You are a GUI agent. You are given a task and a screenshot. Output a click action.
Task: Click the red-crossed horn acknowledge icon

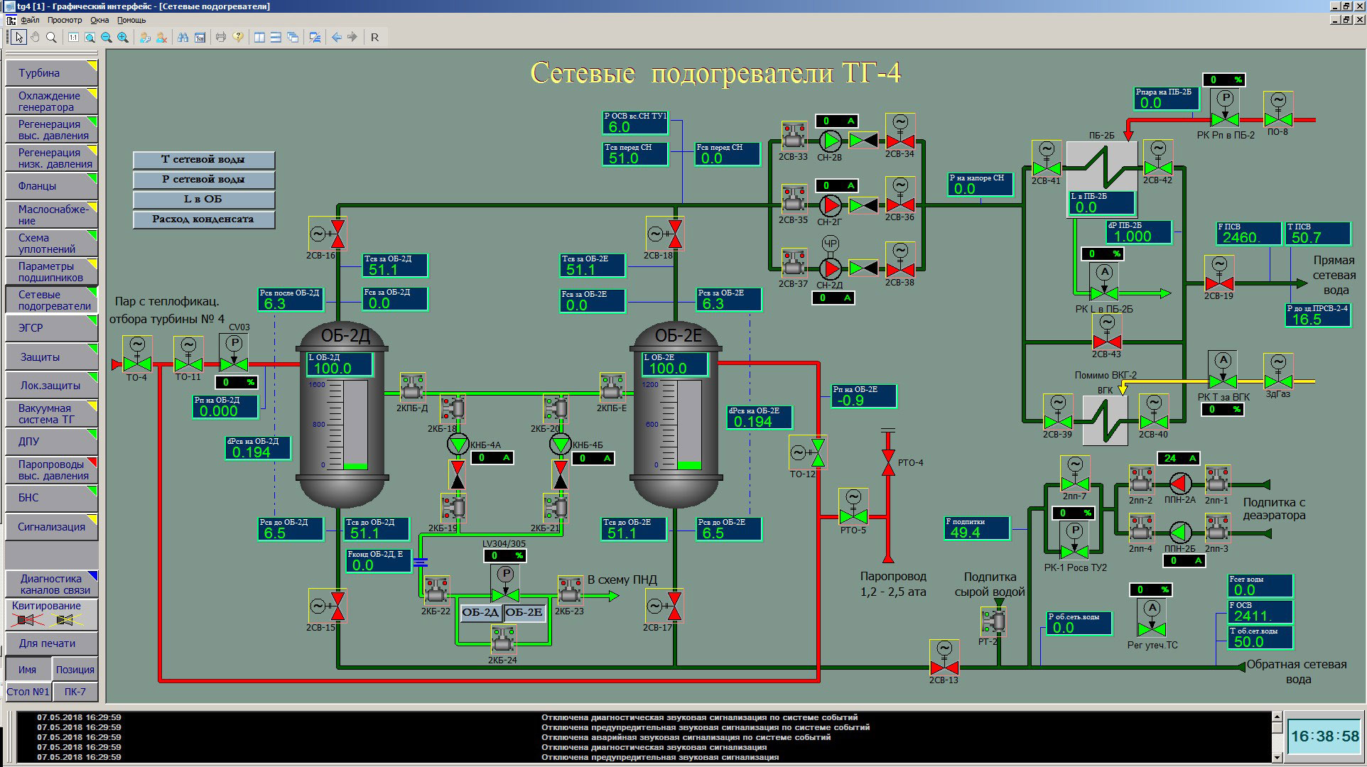point(26,620)
